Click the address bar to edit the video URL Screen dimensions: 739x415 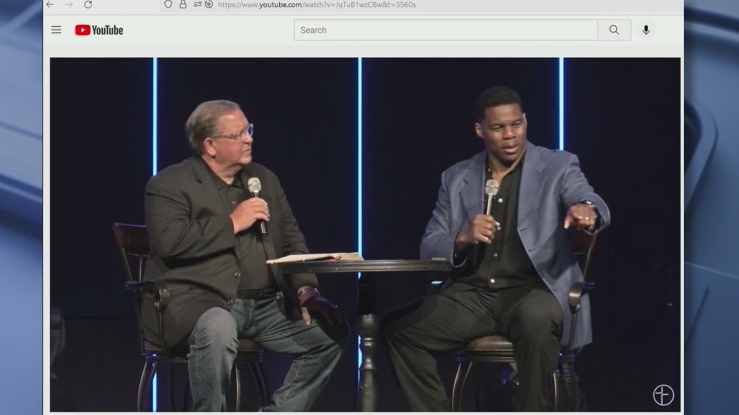pyautogui.click(x=318, y=4)
